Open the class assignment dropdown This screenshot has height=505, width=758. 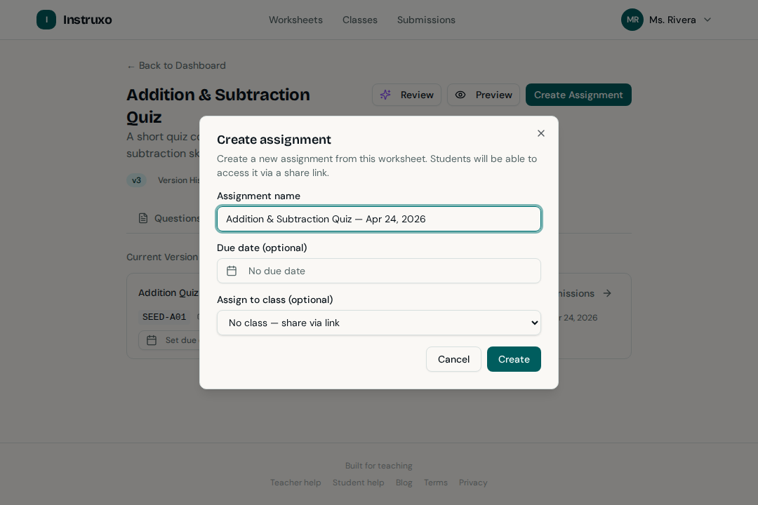coord(379,323)
